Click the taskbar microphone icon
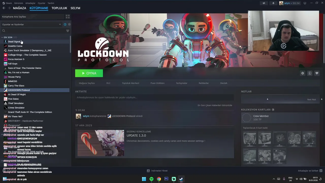 pyautogui.click(x=284, y=179)
